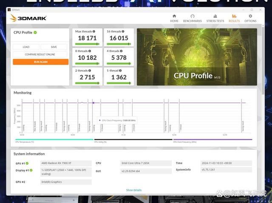Click the 3DMark title bar app icon

9,10
